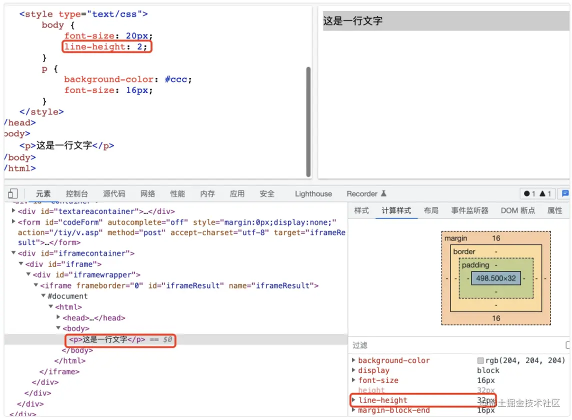Collapse the iframeResult iframe node

(36, 285)
